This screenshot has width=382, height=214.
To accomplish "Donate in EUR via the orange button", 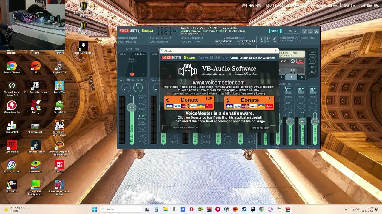I will [189, 103].
